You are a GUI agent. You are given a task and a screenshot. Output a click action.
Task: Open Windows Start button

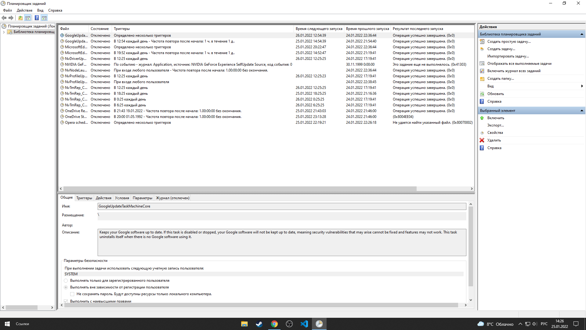point(7,324)
